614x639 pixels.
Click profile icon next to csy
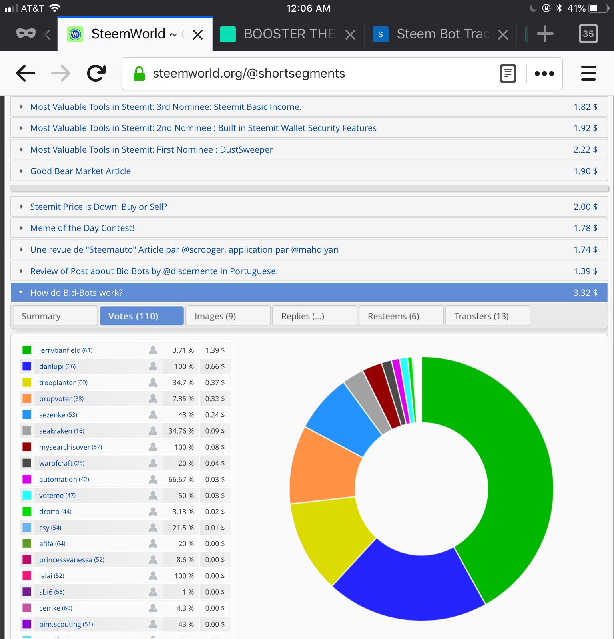153,528
